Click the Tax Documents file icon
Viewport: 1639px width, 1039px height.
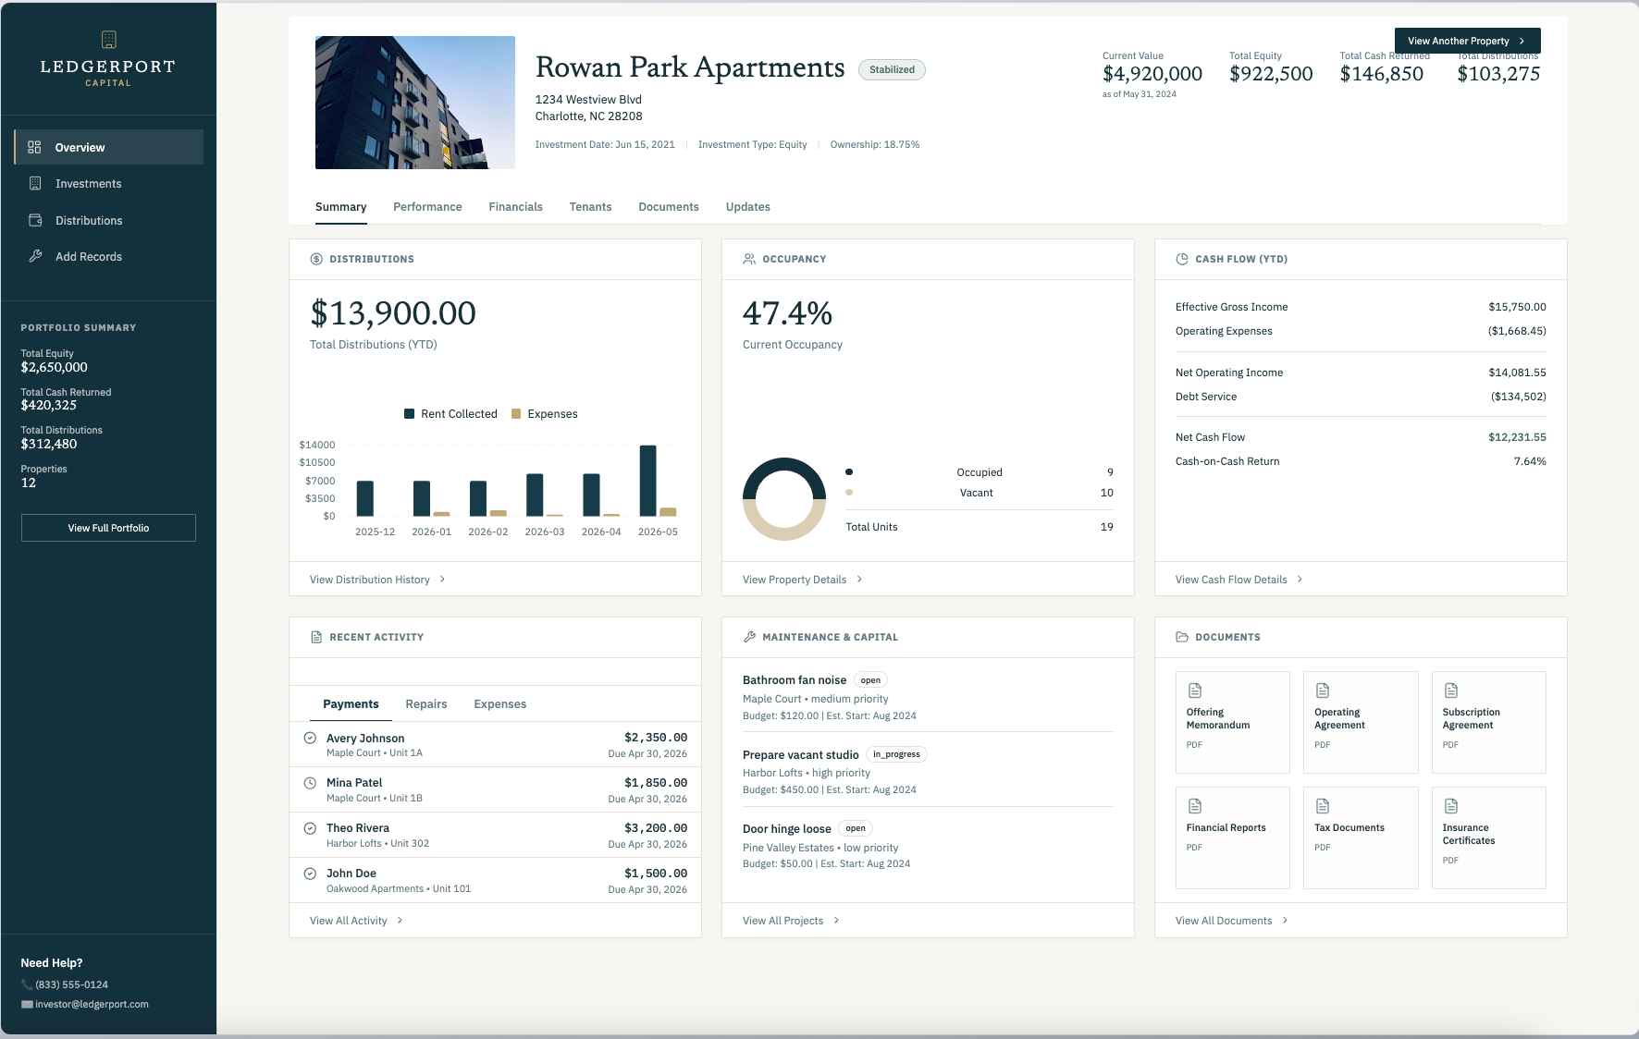[1323, 806]
